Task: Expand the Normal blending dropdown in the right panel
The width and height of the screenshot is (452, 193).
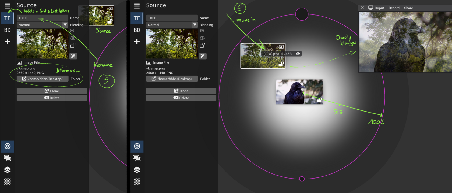Action: 172,25
